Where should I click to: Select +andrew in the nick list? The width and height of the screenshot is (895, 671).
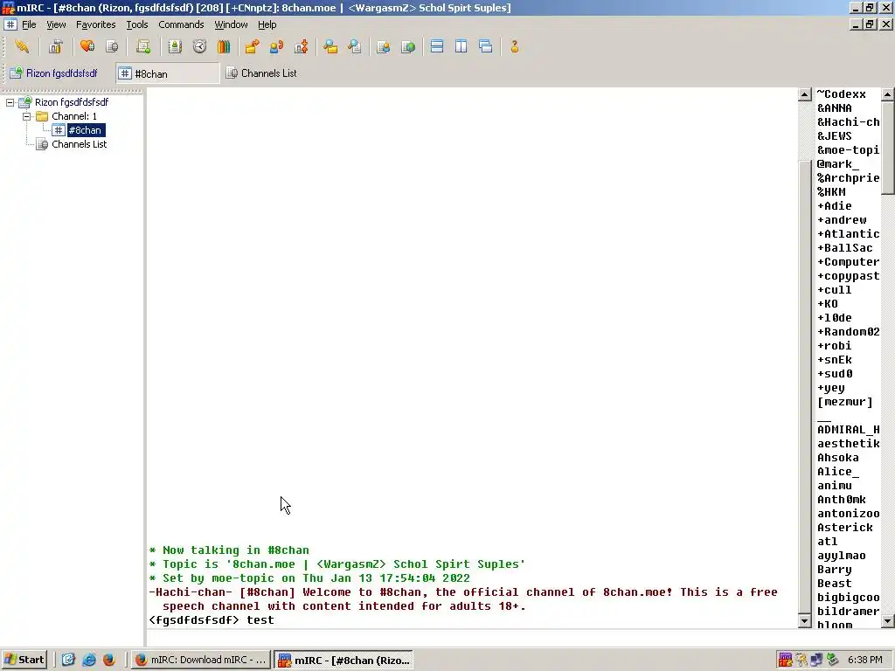click(842, 220)
